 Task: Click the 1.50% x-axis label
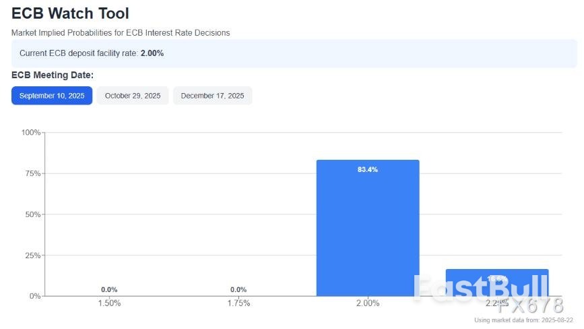pos(109,303)
